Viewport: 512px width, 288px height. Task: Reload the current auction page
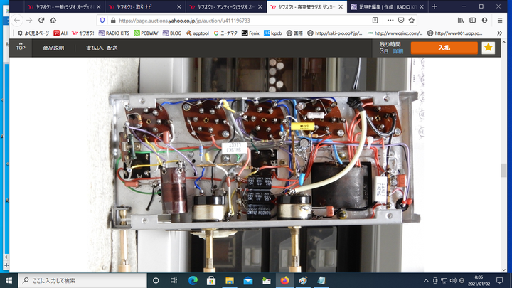41,20
